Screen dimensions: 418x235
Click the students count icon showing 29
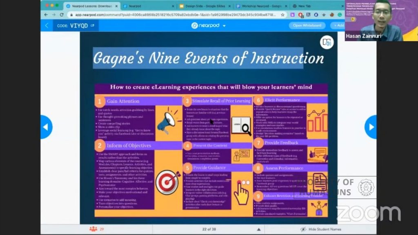(x=93, y=229)
